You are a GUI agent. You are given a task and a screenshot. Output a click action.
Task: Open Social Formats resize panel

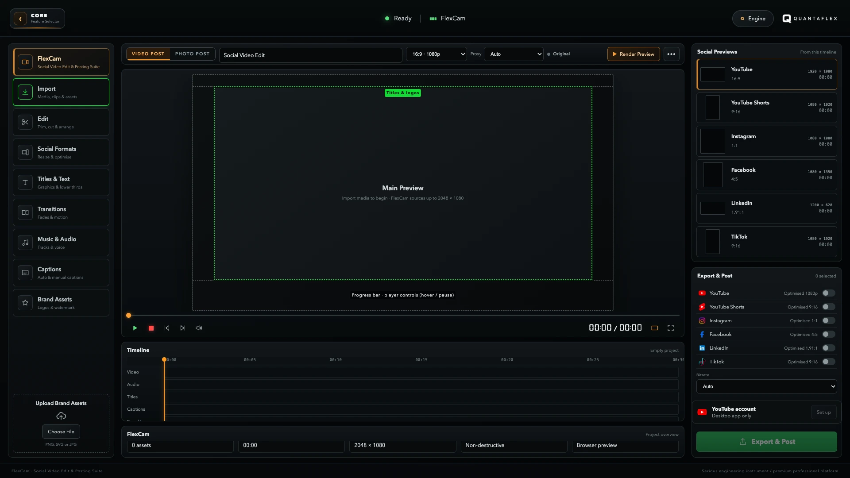point(61,152)
